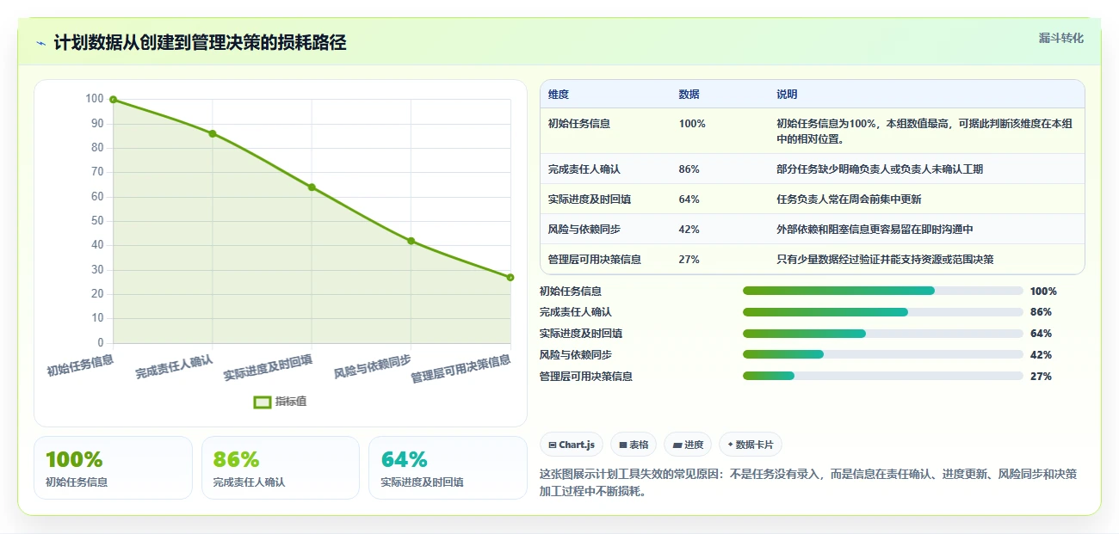This screenshot has height=534, width=1119.
Task: Click the 漏斗转化 tag in the header
Action: tap(1060, 39)
